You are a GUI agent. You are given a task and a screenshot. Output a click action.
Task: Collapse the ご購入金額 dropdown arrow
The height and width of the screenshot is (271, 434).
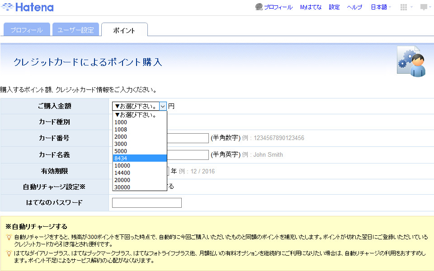pyautogui.click(x=163, y=106)
